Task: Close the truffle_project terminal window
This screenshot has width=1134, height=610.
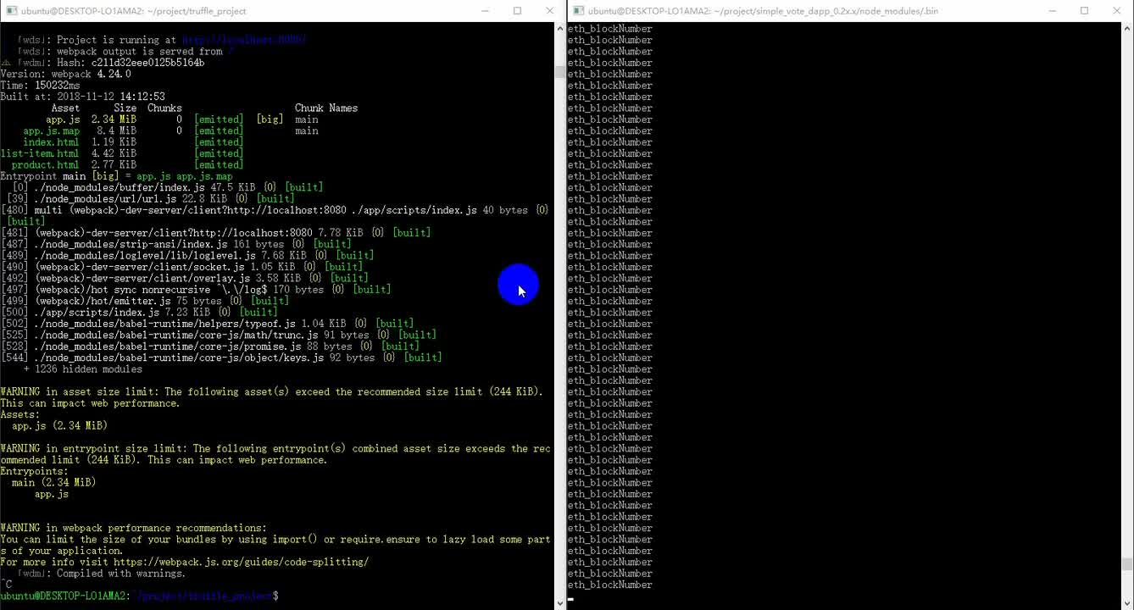Action: click(x=549, y=11)
